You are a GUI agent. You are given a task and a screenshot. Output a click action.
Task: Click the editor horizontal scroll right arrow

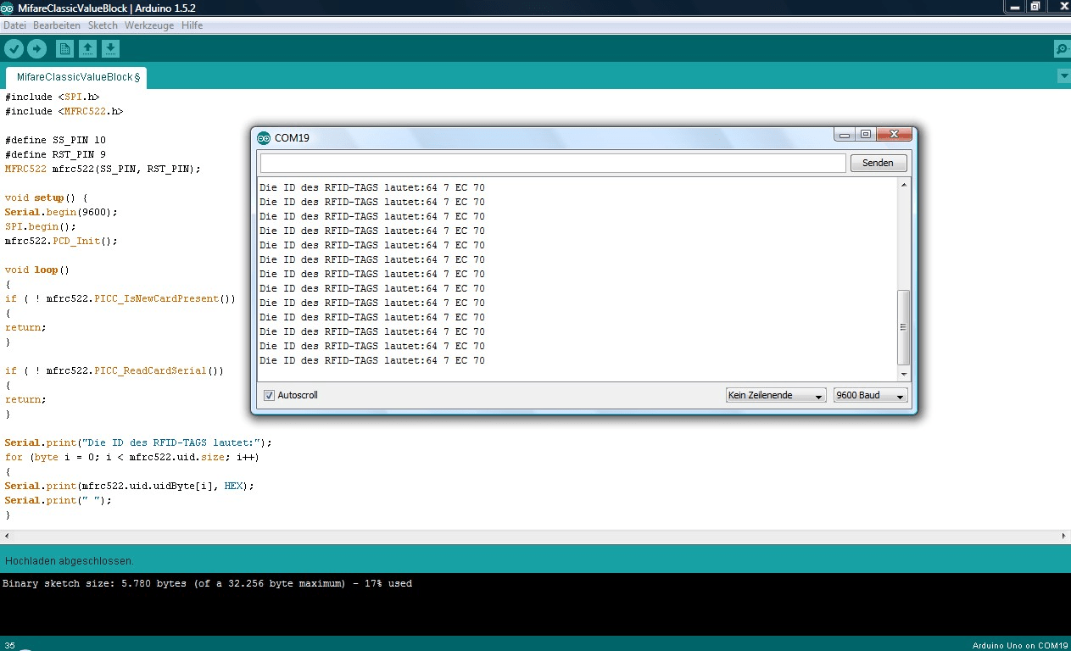pyautogui.click(x=1064, y=537)
